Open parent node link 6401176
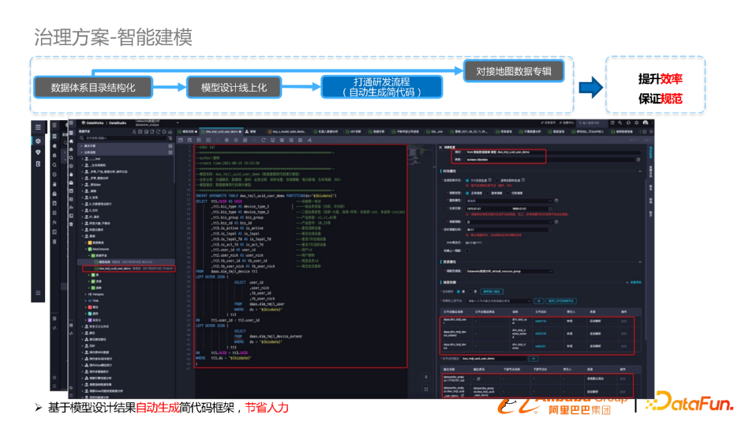This screenshot has height=422, width=749. (x=540, y=321)
